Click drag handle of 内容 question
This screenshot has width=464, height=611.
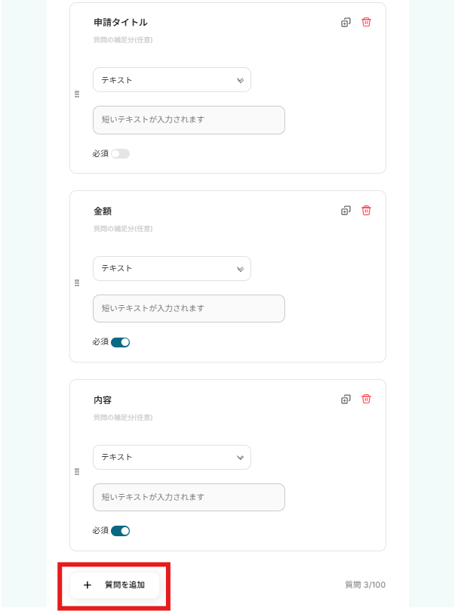click(x=77, y=472)
